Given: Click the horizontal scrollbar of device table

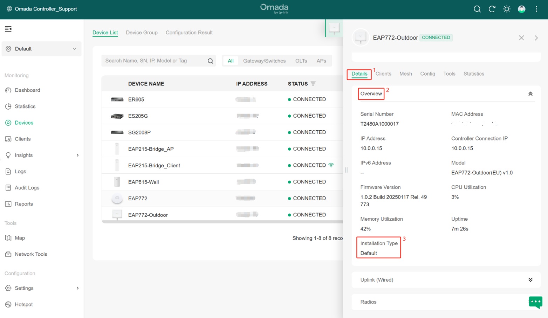Looking at the screenshot, I should (x=222, y=222).
